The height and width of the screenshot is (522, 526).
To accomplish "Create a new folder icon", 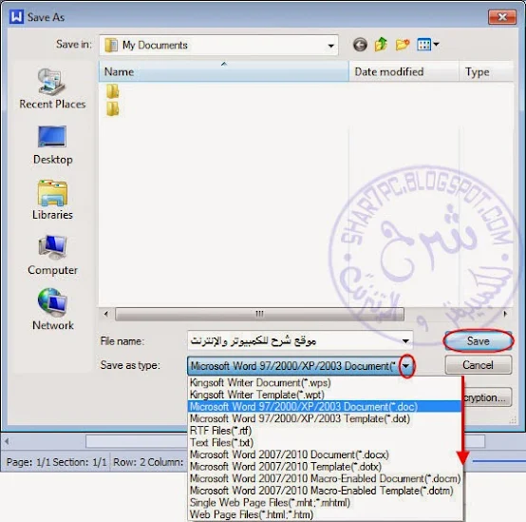I will [x=403, y=45].
